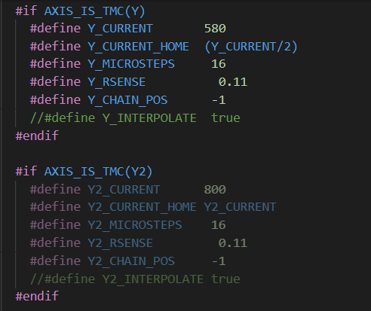Screen dimensions: 371x311
Task: Click the Y_RSENSE value 0.11
Action: click(x=233, y=82)
